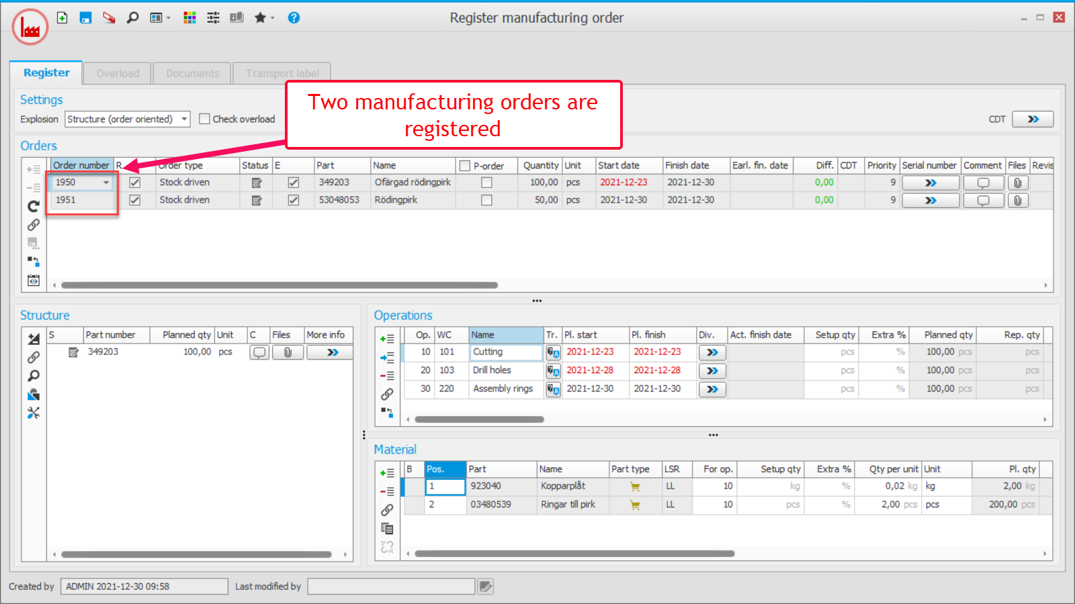Screen dimensions: 1075x604
Task: Add a new row to the Operations list
Action: tap(386, 339)
